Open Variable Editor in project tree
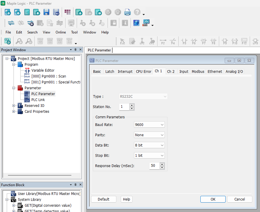This screenshot has height=212, width=260. (x=43, y=70)
